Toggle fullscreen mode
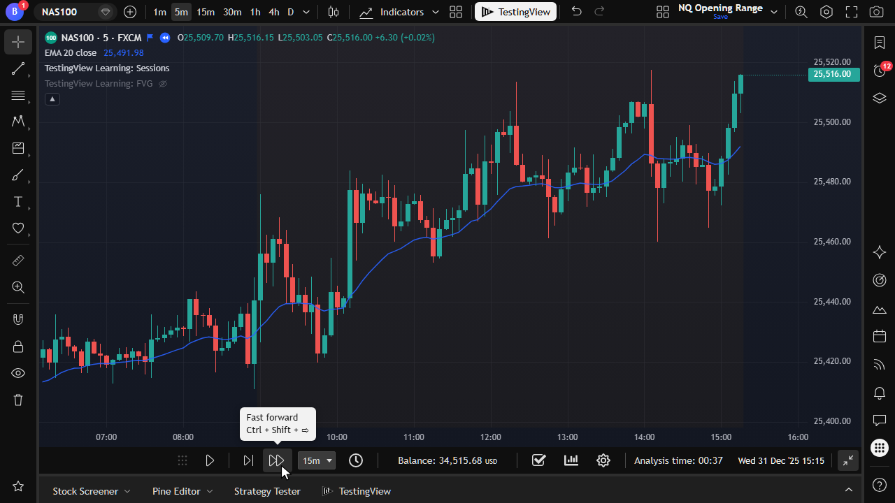The width and height of the screenshot is (895, 503). click(x=852, y=12)
